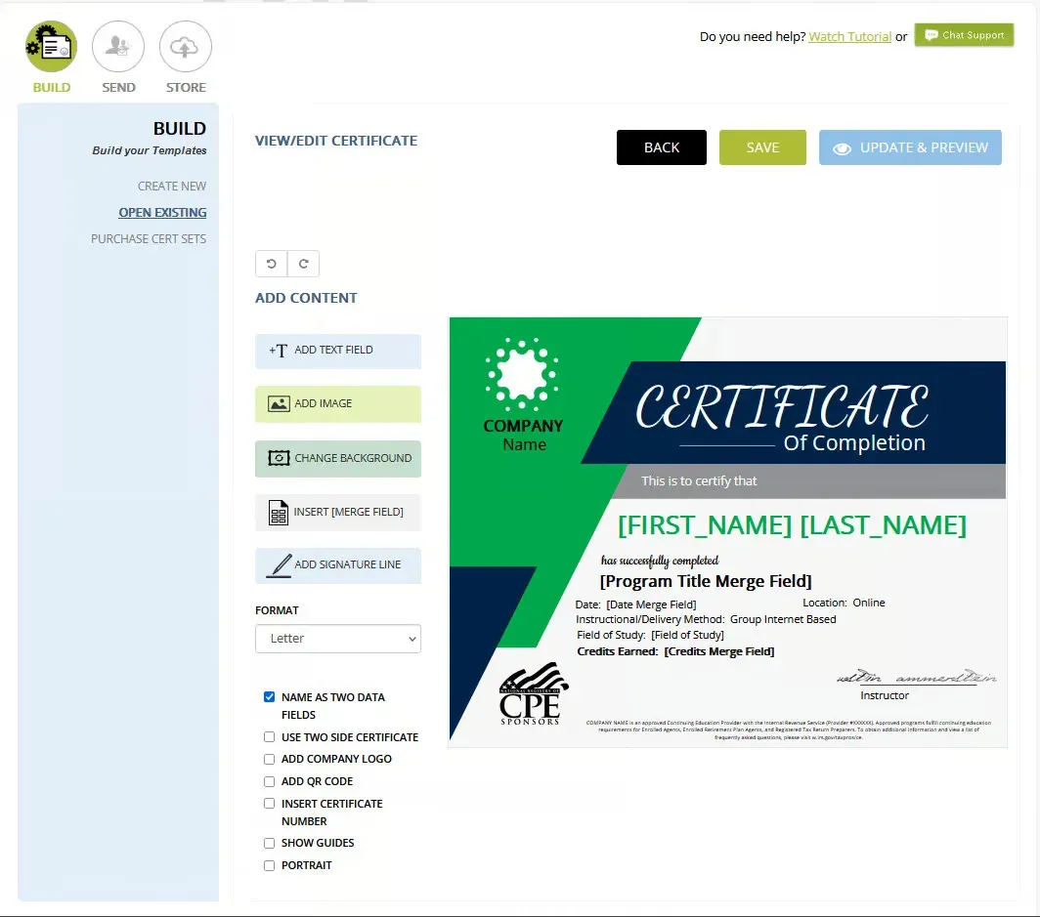Open the Format Letter dropdown
This screenshot has width=1040, height=917.
point(338,639)
